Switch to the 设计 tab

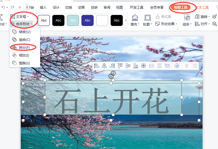coord(56,8)
